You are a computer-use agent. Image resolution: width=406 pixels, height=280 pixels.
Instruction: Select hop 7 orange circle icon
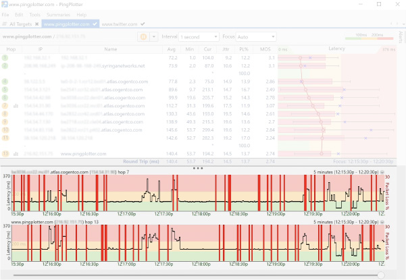click(5, 106)
